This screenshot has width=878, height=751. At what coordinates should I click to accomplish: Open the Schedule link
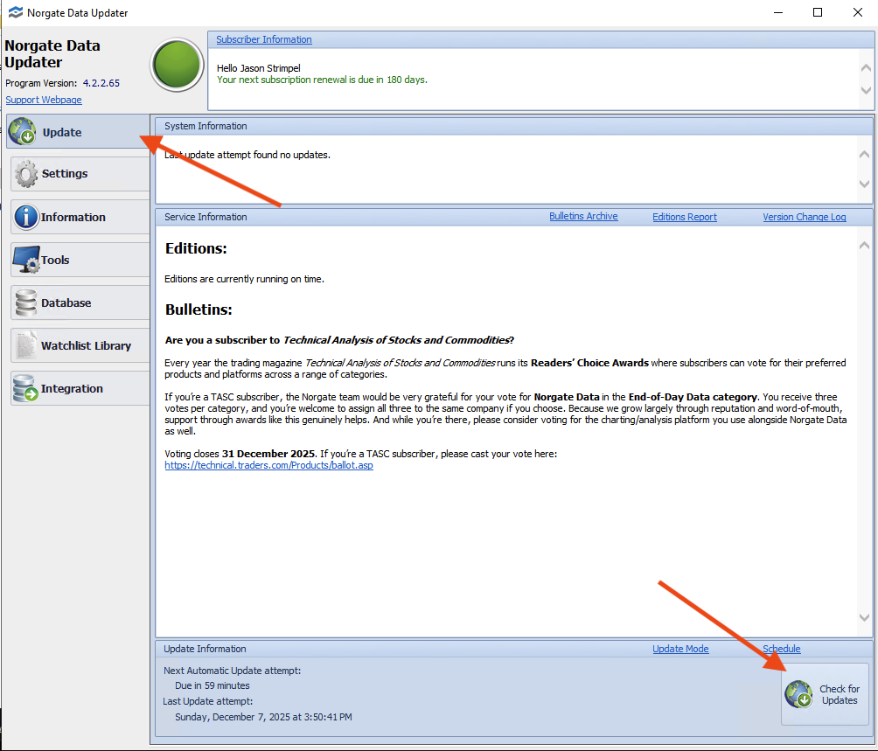780,648
